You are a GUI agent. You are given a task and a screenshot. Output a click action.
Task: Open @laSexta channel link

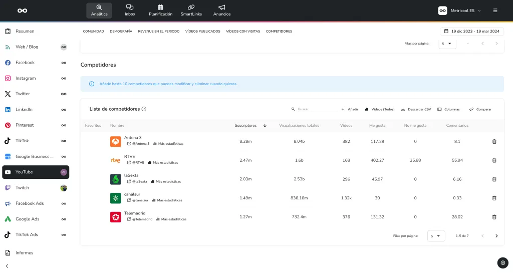137,181
